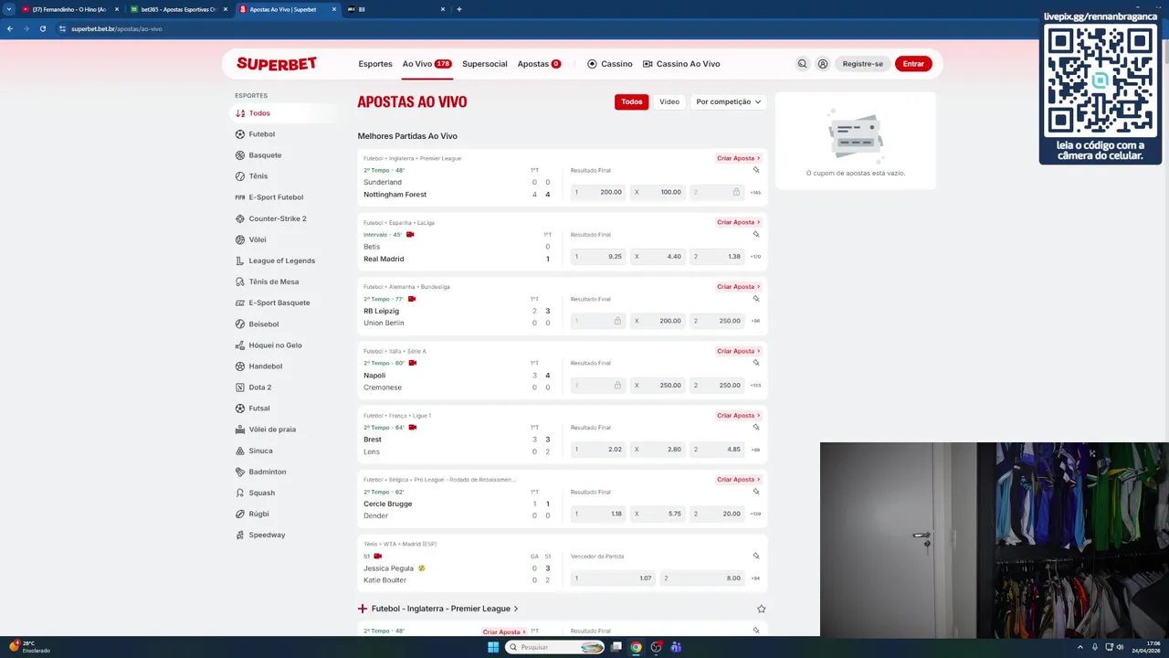Open the Cassino Ao Vivo menu
Image resolution: width=1169 pixels, height=658 pixels.
681,64
